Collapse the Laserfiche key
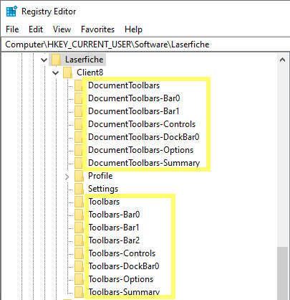The width and height of the screenshot is (290, 300). [44, 60]
